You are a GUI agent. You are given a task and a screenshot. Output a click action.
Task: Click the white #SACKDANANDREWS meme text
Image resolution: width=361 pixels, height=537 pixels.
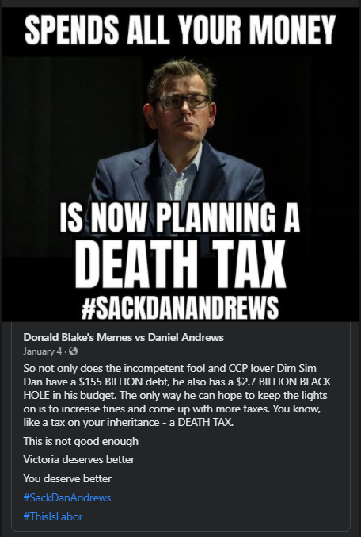pos(180,309)
